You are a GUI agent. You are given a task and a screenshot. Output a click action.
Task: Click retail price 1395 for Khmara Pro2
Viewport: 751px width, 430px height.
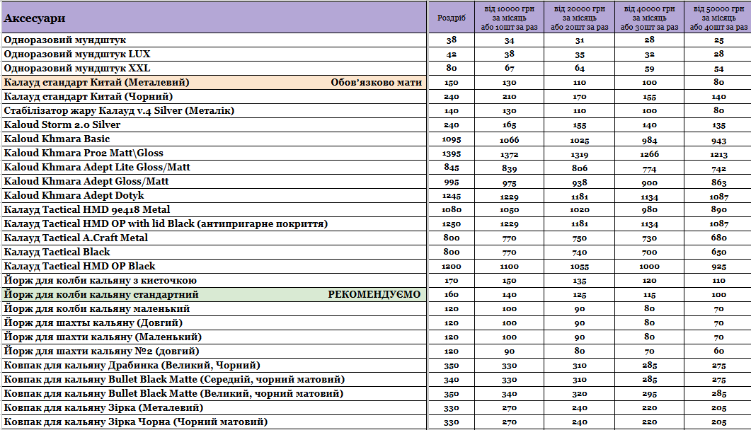tap(452, 153)
